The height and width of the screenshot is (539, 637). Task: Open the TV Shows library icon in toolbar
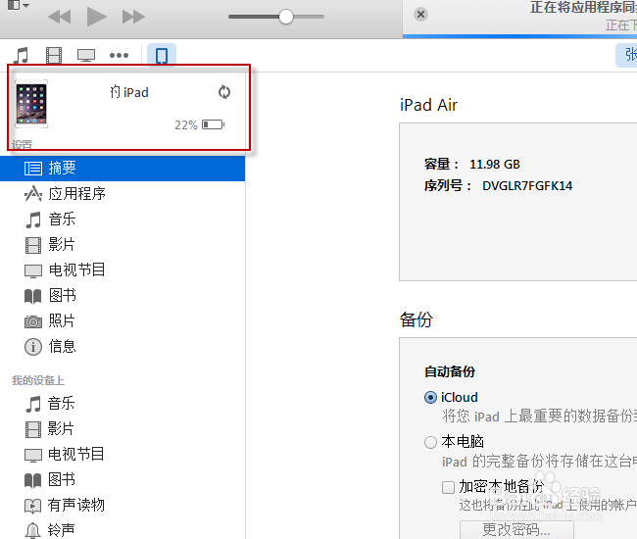tap(86, 55)
